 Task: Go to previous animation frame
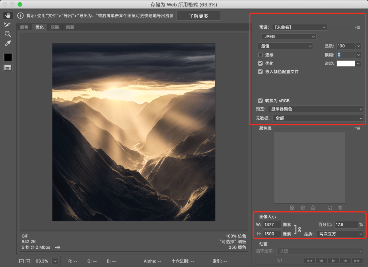(x=321, y=261)
